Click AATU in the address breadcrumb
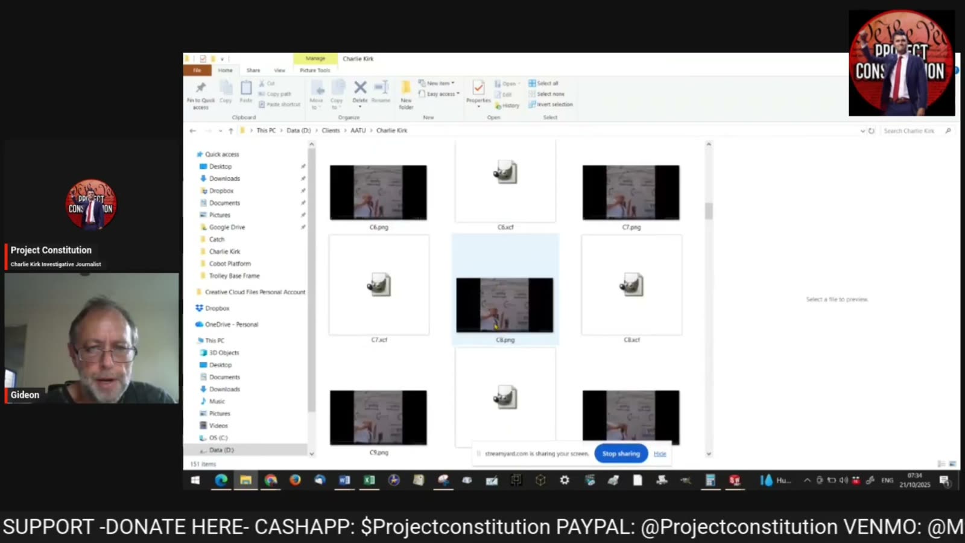 [358, 130]
